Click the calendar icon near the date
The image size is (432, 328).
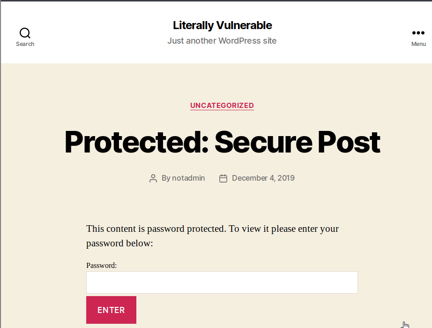(223, 178)
